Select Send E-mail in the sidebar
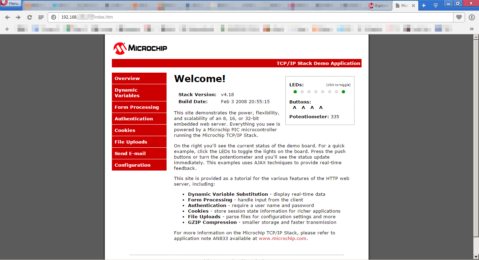Screen dimensions: 479x260 (x=139, y=153)
